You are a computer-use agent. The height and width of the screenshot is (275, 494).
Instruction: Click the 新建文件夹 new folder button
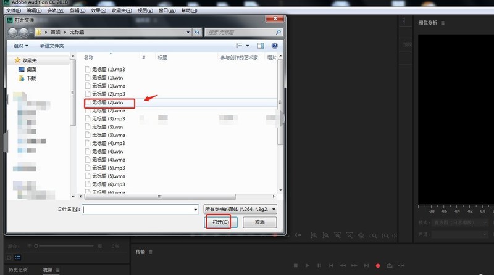coord(52,46)
